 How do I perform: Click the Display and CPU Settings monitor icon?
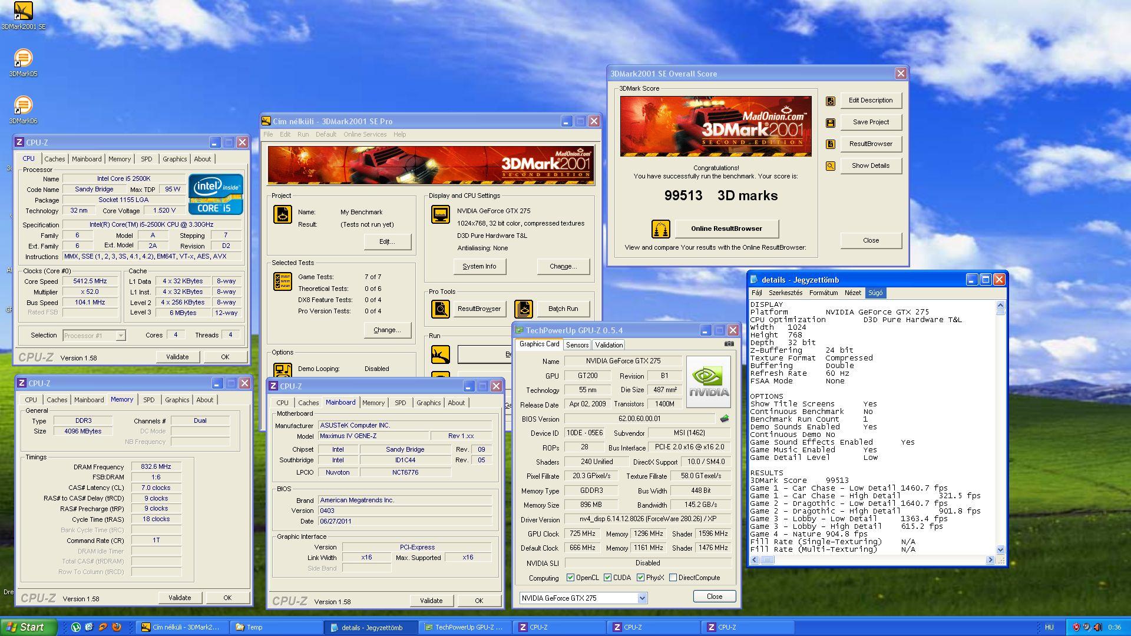click(x=440, y=214)
